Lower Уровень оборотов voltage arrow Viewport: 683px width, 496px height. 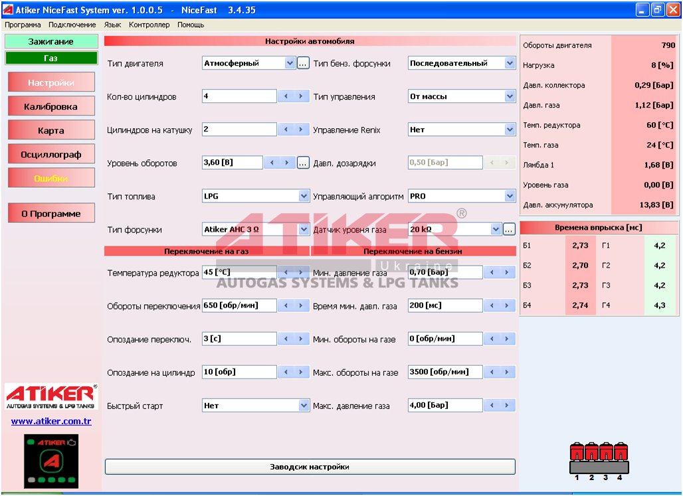tap(272, 163)
